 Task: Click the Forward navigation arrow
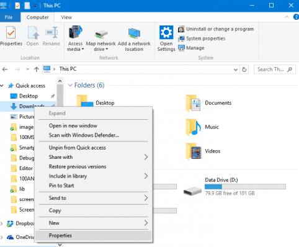[17, 70]
